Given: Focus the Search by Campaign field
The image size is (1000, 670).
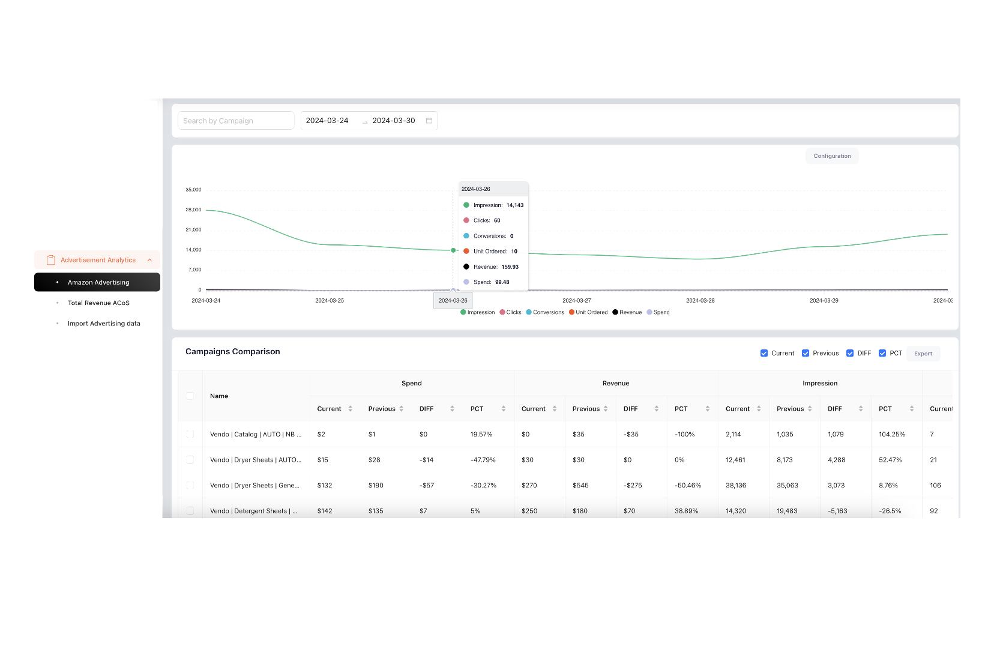Looking at the screenshot, I should (236, 121).
